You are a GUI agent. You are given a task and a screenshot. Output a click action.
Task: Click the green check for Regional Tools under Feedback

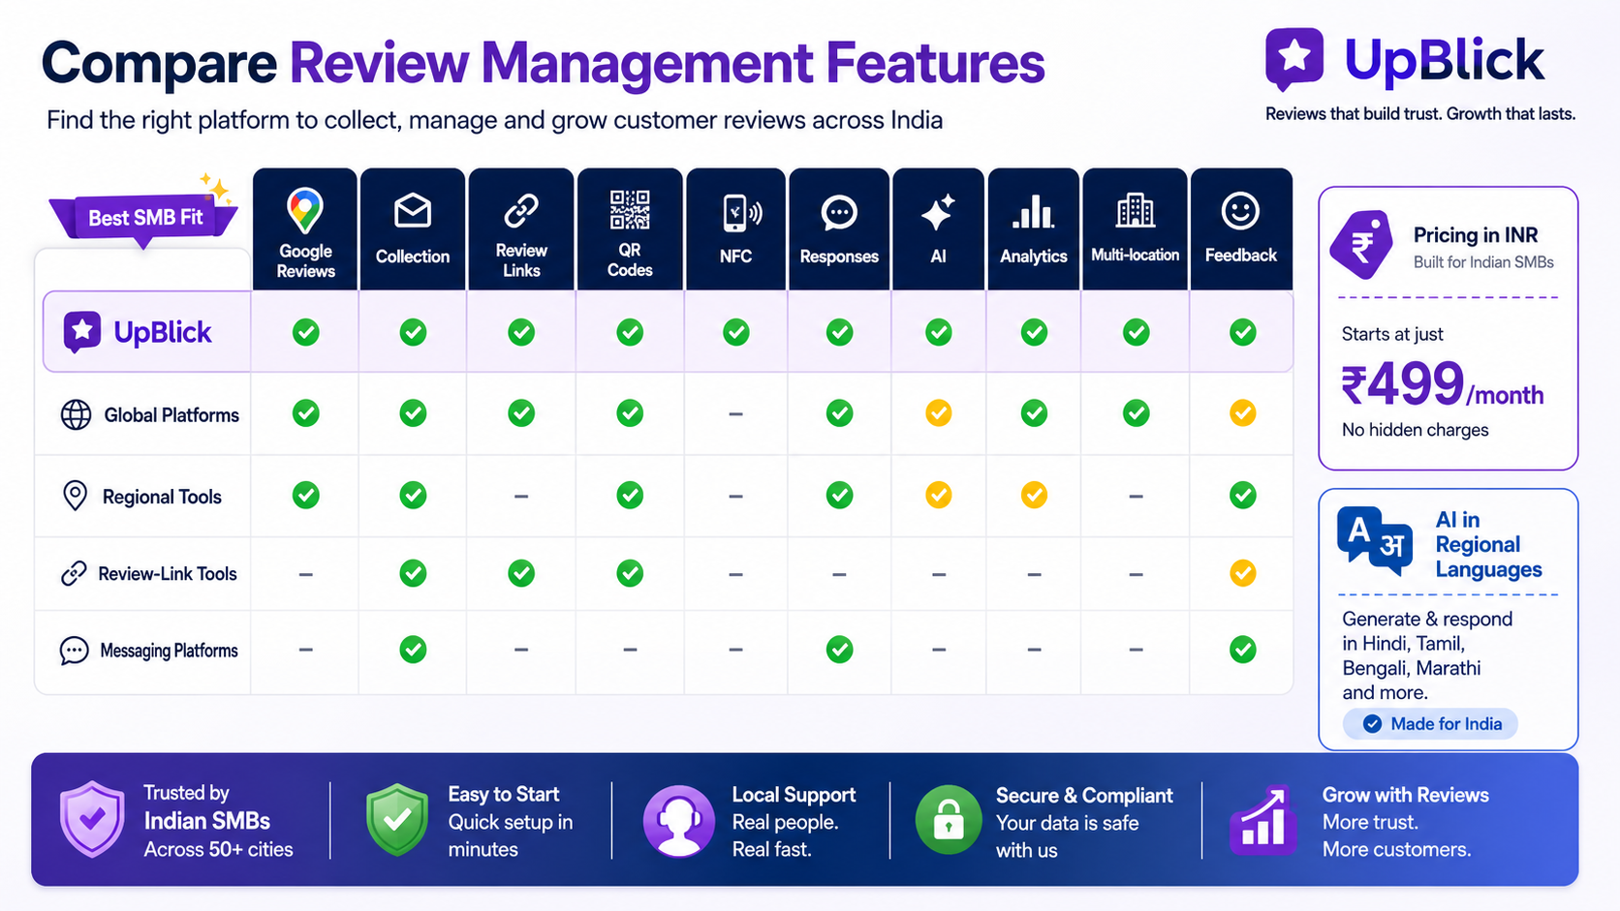[1243, 496]
